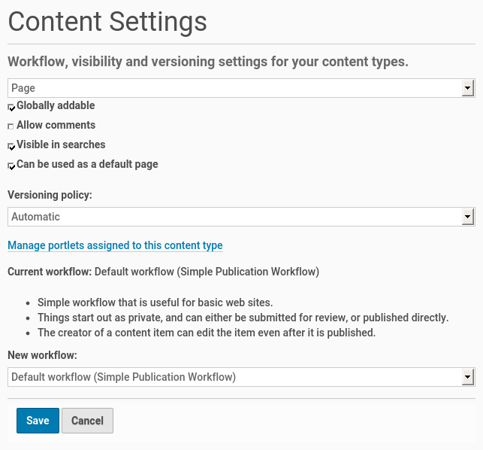
Task: Click the Versioning policy label
Action: [x=50, y=195]
